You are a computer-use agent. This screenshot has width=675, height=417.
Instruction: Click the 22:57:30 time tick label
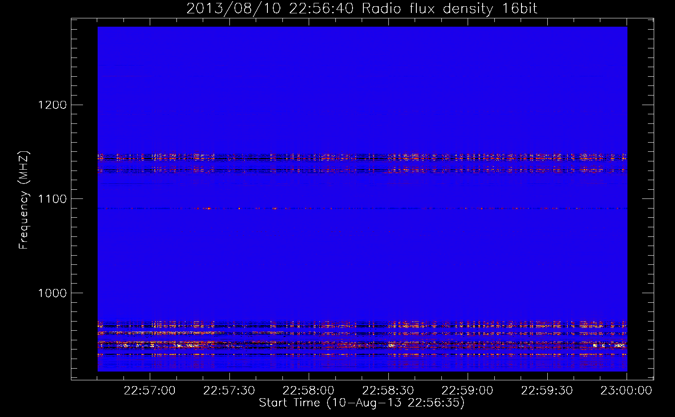click(x=229, y=391)
